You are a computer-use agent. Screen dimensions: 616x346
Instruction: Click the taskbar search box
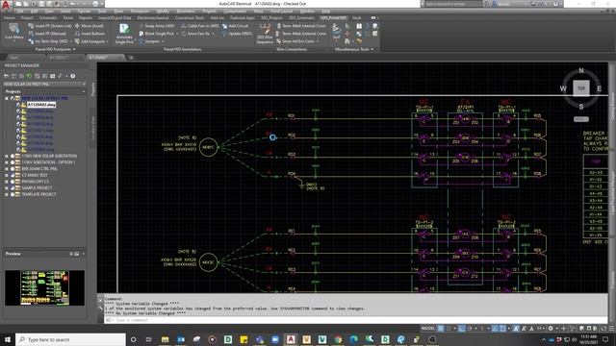coord(70,339)
